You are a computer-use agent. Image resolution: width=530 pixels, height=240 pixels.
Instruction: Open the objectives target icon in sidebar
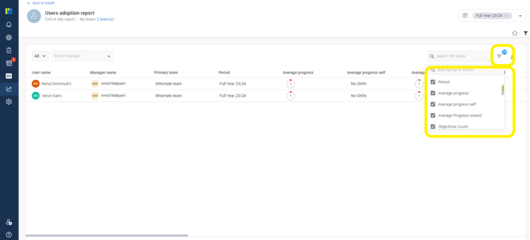coord(9,37)
